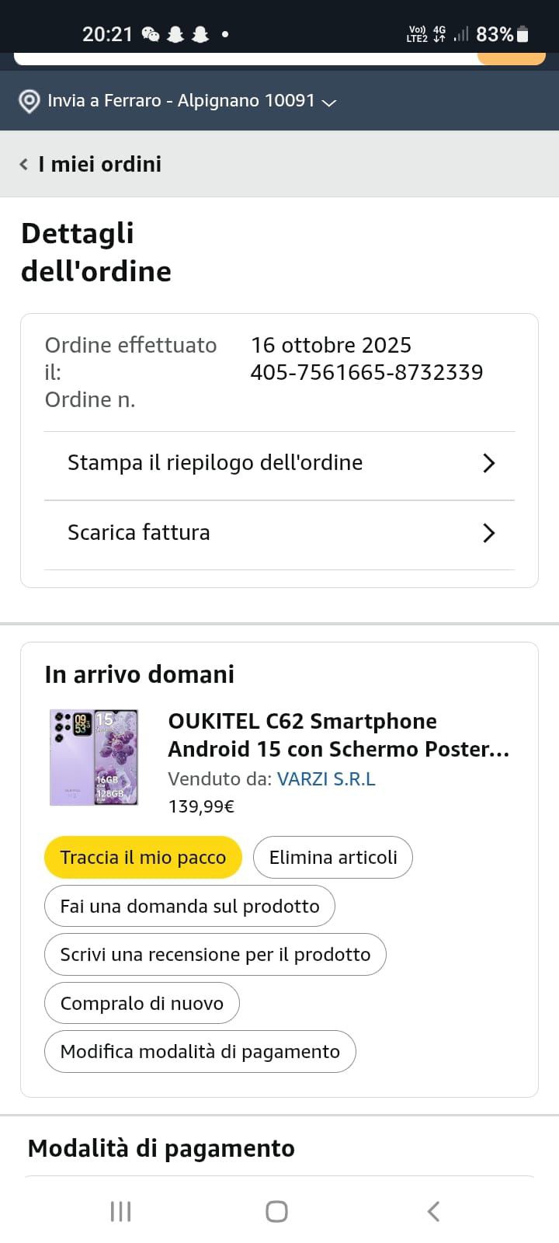Viewport: 559px width, 1243px height.
Task: Tap Android back navigation icon
Action: [433, 1211]
